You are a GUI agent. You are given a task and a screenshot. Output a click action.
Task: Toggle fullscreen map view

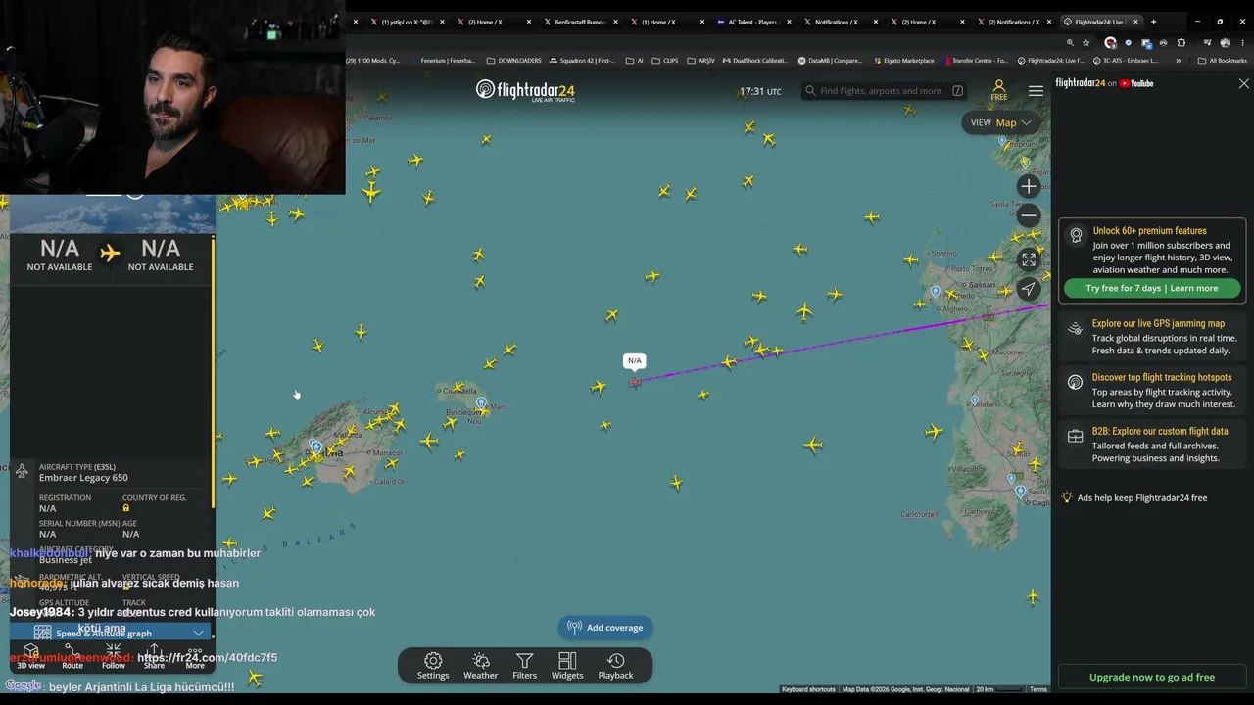tap(1028, 259)
